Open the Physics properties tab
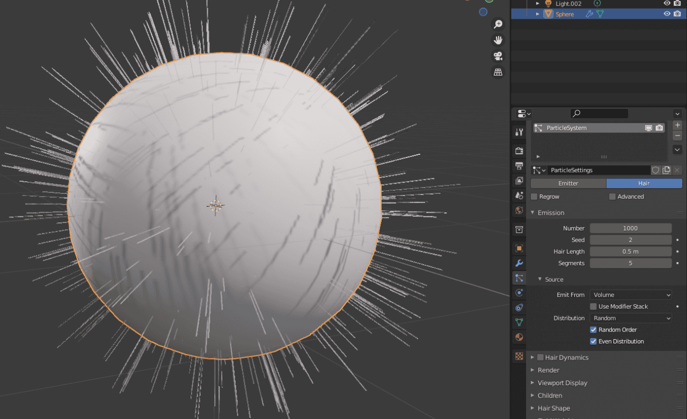This screenshot has height=419, width=687. coord(518,293)
